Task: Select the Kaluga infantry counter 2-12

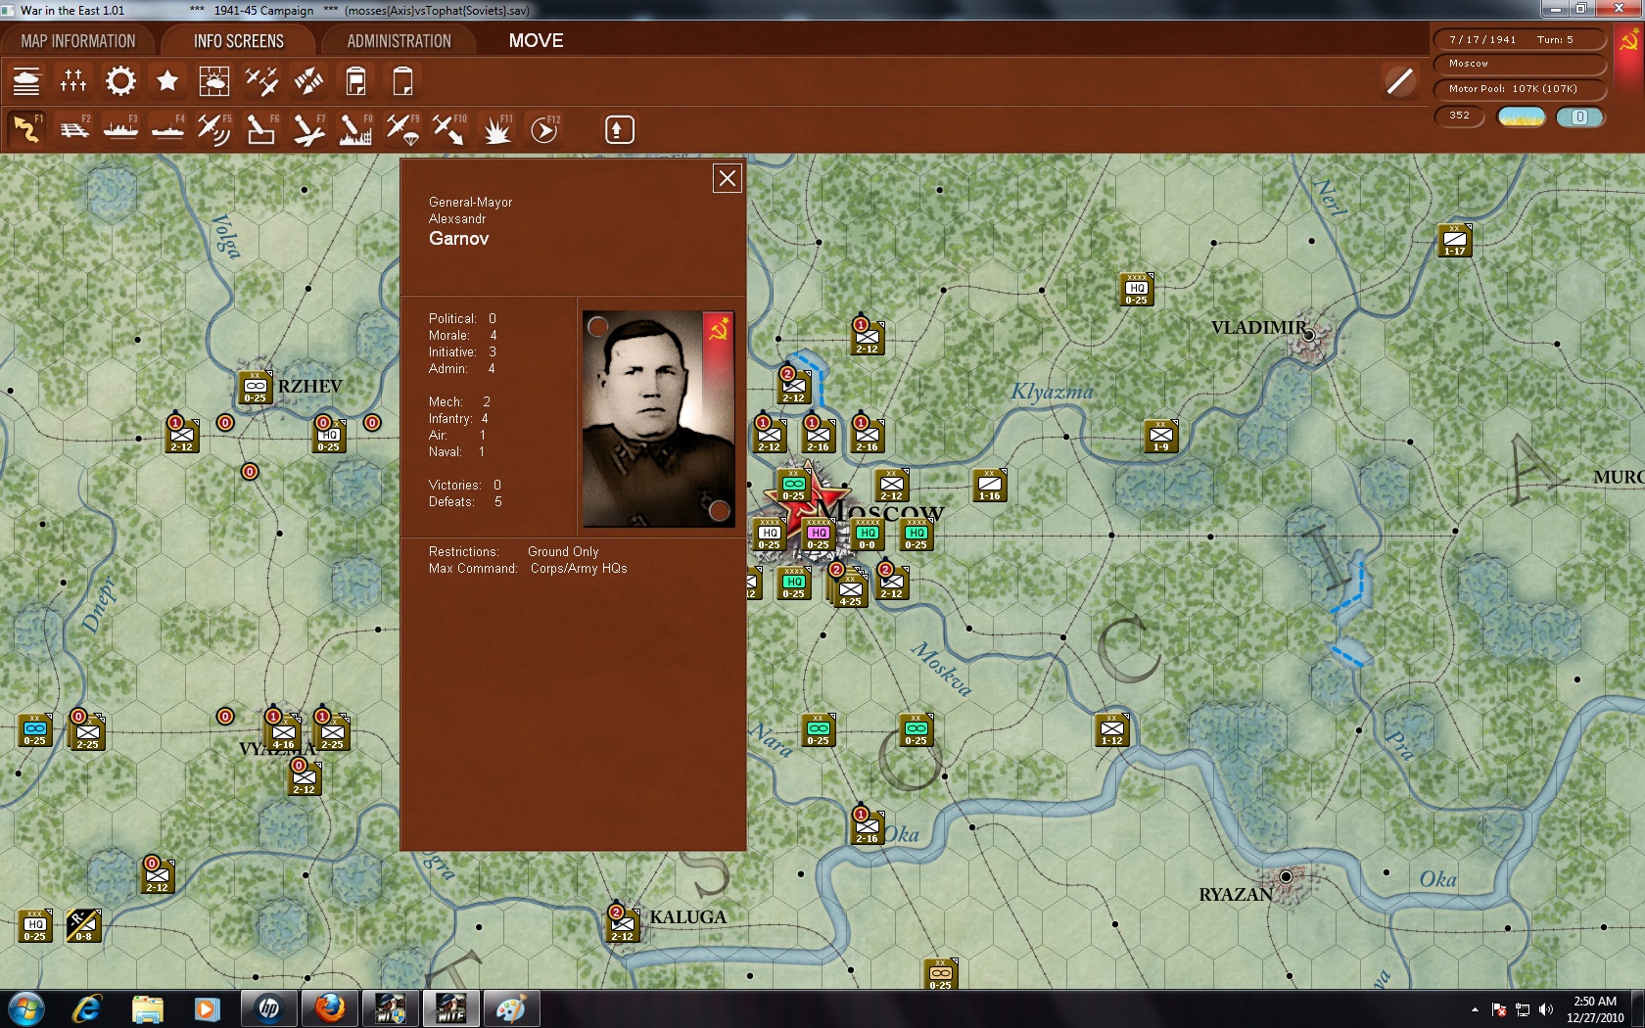Action: (x=622, y=925)
